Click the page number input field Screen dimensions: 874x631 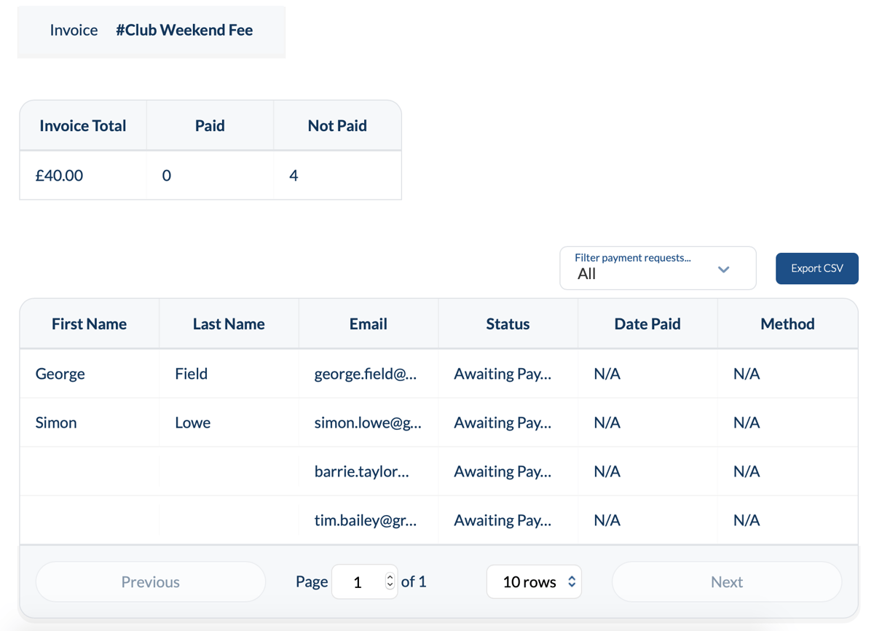click(361, 581)
